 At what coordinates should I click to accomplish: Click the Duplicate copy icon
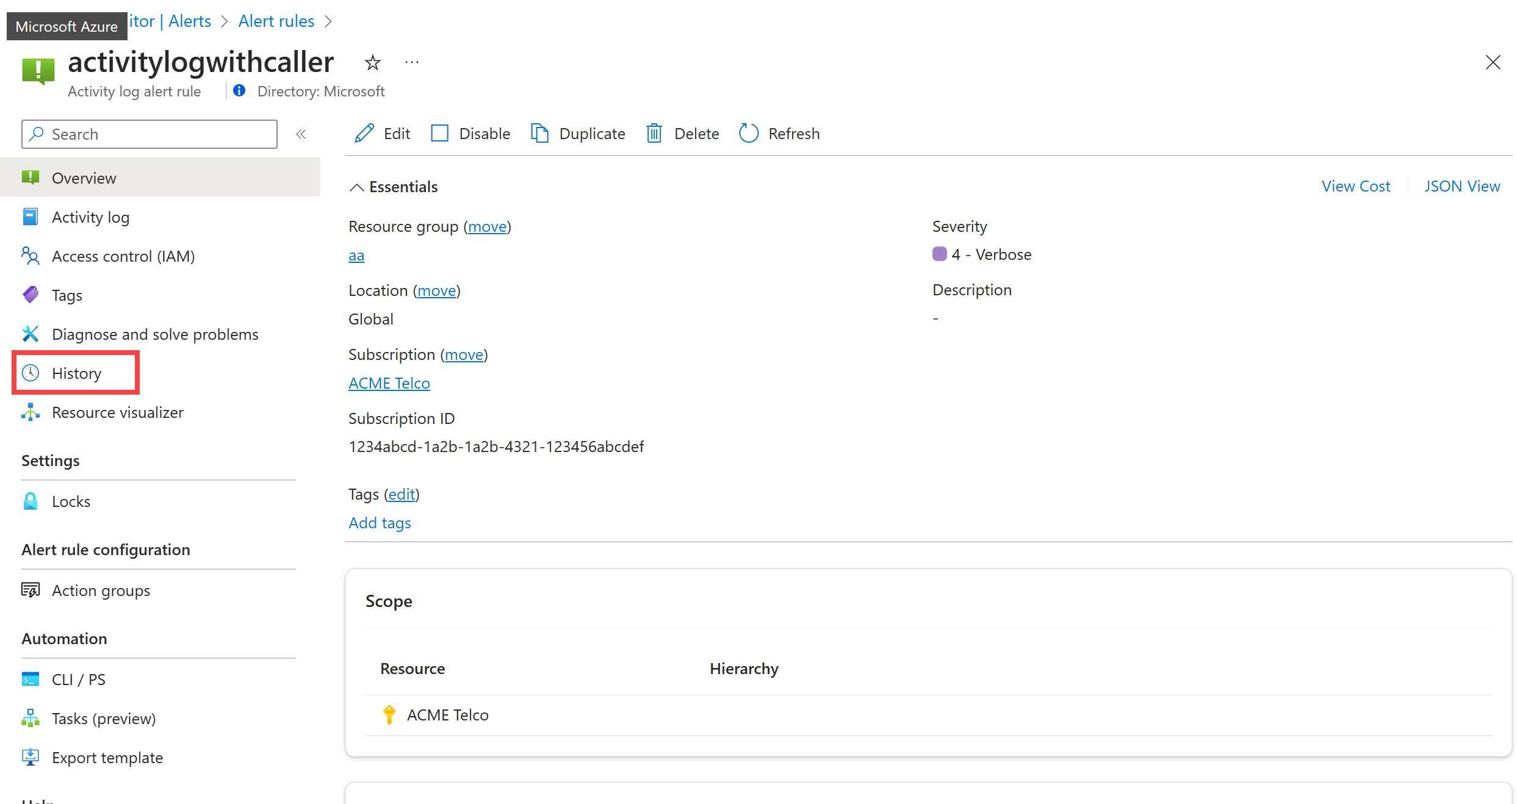point(539,133)
